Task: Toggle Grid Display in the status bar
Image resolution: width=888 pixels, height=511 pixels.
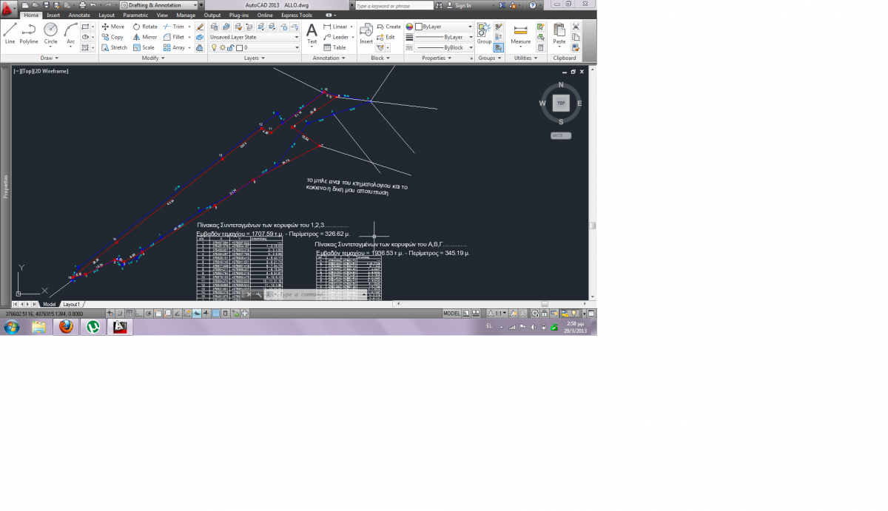Action: tap(129, 314)
